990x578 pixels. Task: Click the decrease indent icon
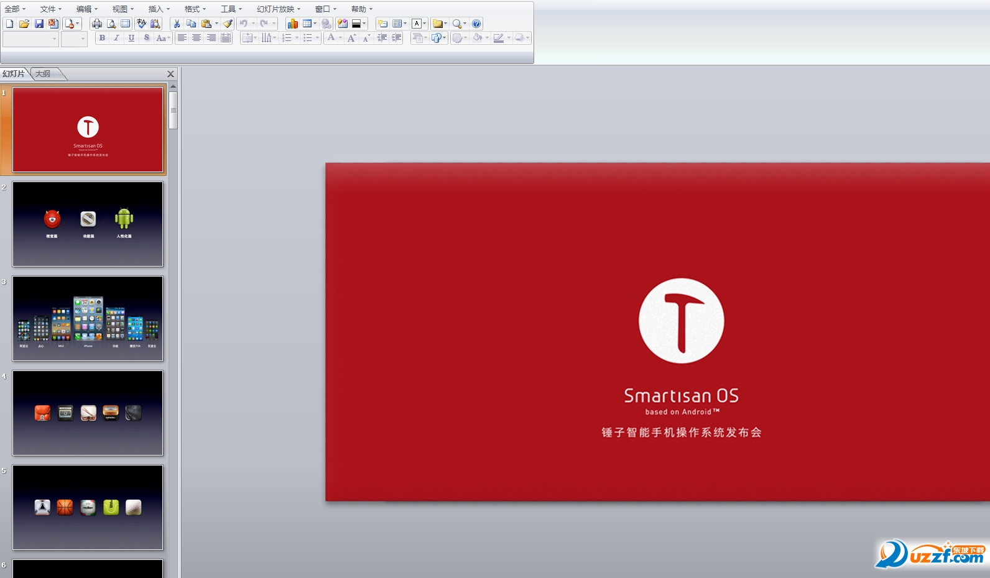tap(382, 38)
